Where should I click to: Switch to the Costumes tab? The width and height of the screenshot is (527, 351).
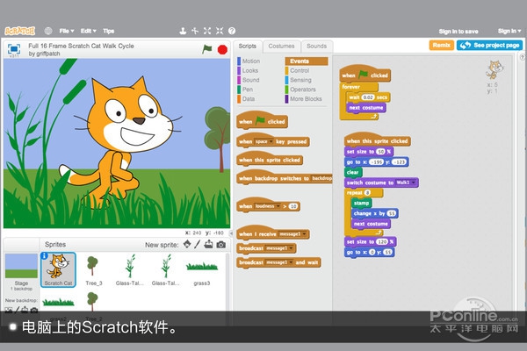click(x=281, y=46)
